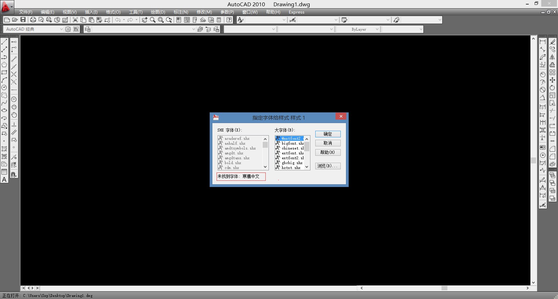Click drawing area vertical scrollbar down arrow
Screen dimensions: 558x299
533,283
